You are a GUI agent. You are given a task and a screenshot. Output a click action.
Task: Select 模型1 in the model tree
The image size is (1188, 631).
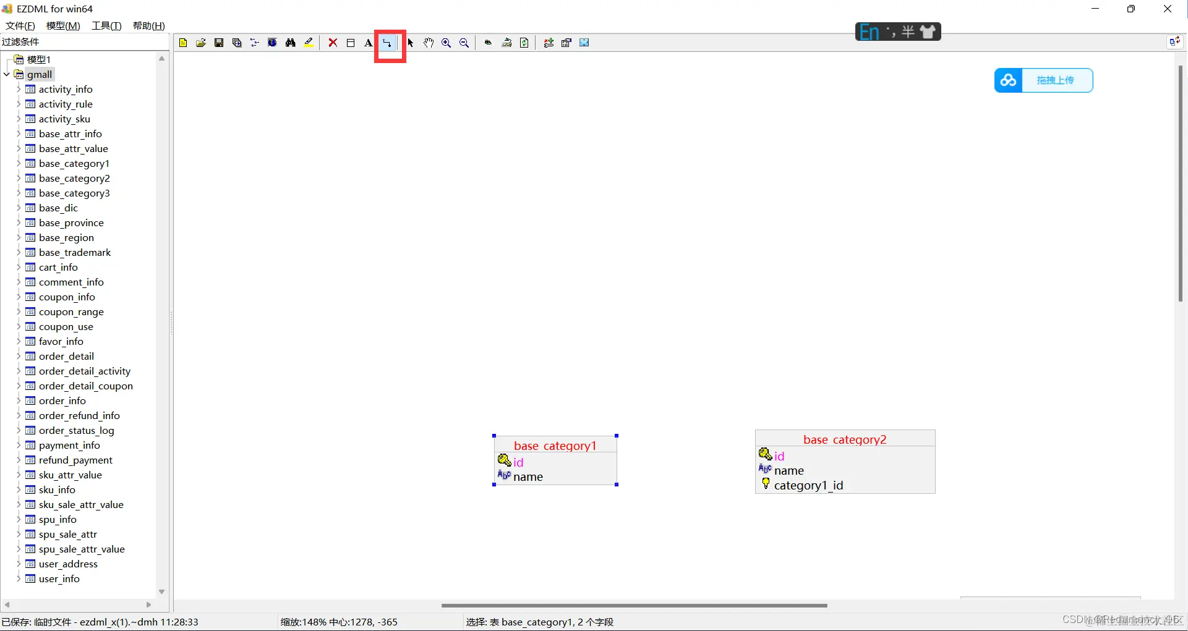(38, 59)
